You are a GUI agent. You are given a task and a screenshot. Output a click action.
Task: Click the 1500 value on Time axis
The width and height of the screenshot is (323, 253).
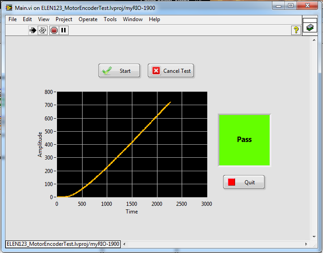pos(131,204)
